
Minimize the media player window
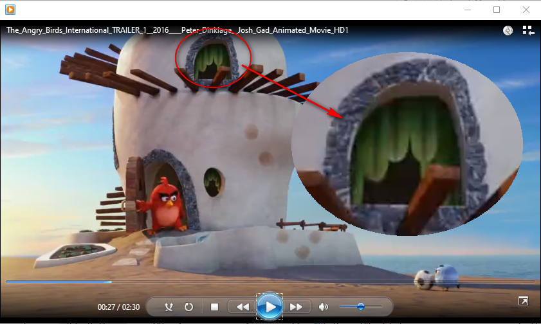tap(468, 10)
